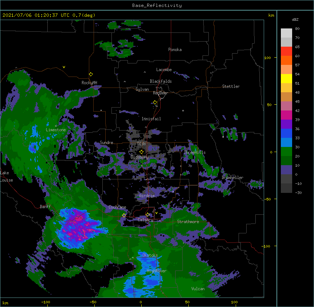
Task: Click the Banff label
Action: pos(45,207)
